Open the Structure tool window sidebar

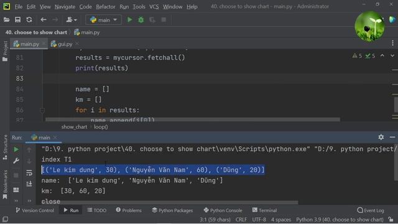[5, 147]
